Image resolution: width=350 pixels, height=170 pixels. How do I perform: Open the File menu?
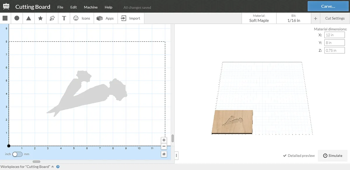tap(60, 7)
